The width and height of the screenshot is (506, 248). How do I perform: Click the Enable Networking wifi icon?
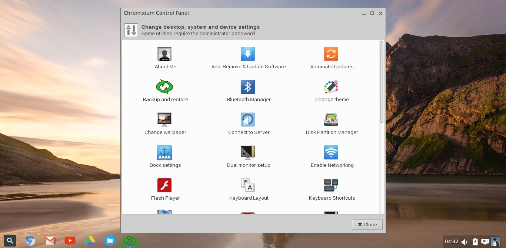coord(331,152)
